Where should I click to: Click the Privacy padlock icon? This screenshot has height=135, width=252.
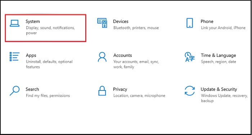coord(102,91)
